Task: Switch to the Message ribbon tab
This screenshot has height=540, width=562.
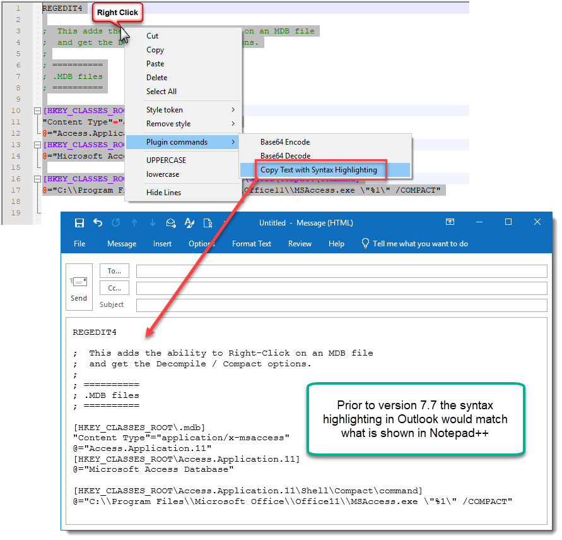Action: click(x=122, y=244)
